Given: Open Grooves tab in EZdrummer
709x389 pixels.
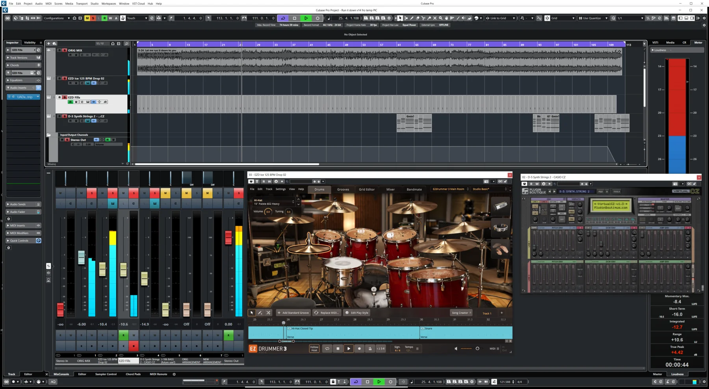Looking at the screenshot, I should point(343,189).
